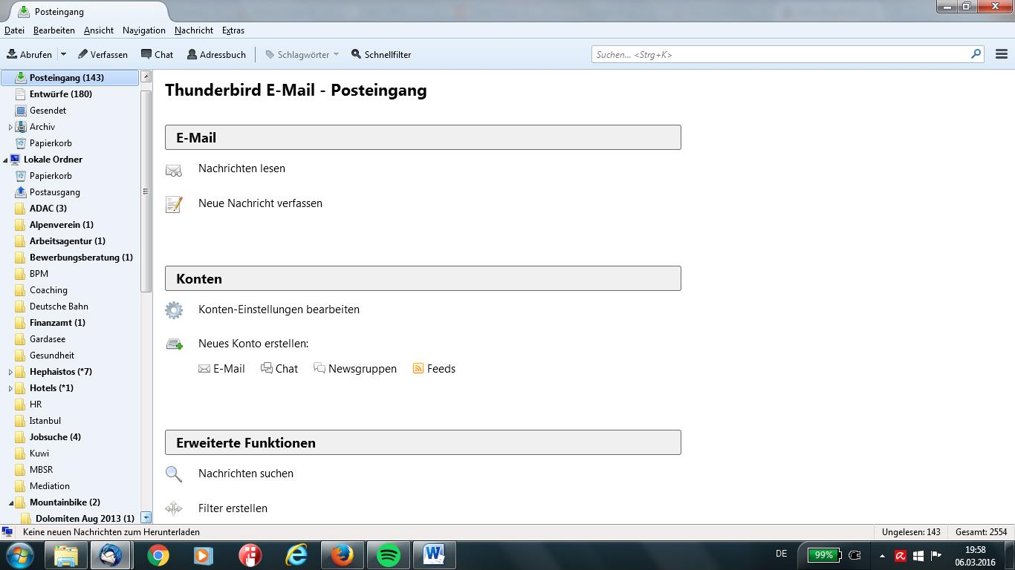Image resolution: width=1015 pixels, height=570 pixels.
Task: Click the Ungelesen: 143 status text
Action: click(911, 532)
